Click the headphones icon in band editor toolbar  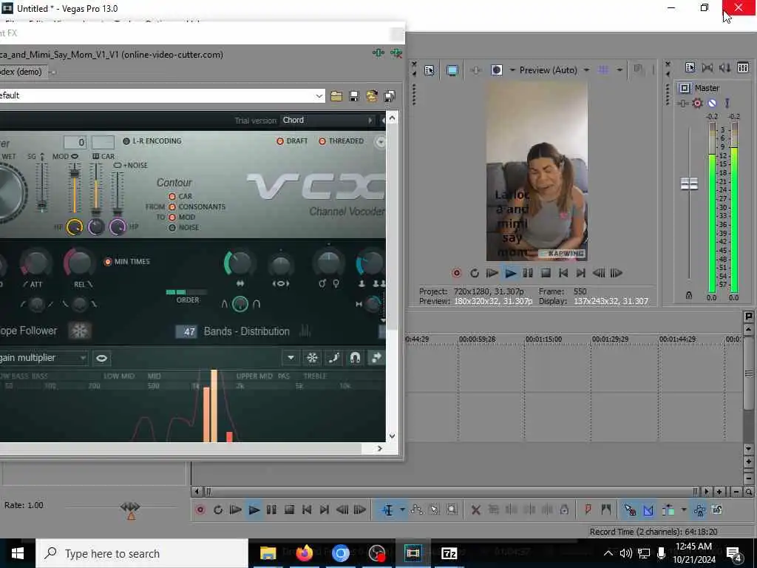[355, 358]
